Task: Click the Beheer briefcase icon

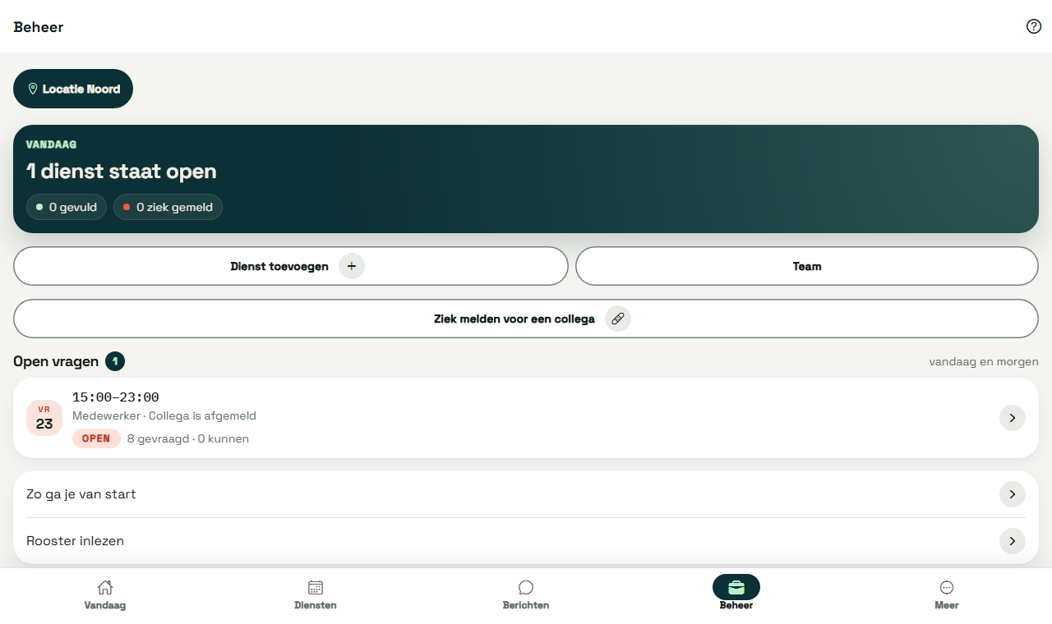Action: (736, 587)
